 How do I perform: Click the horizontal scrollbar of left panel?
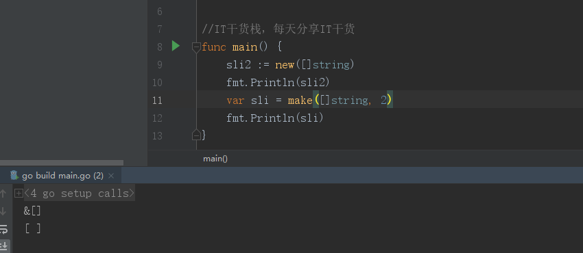62,163
